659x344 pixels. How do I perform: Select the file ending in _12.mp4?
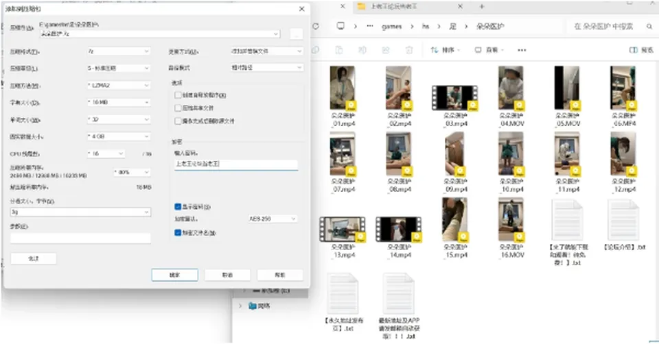[x=624, y=162]
